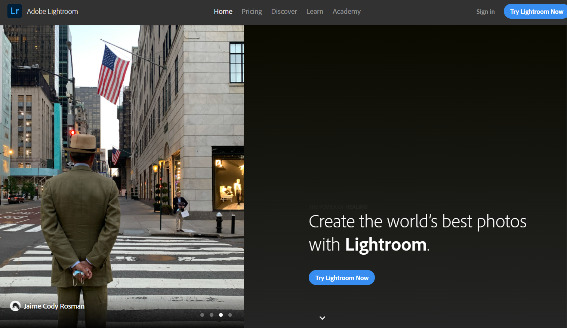Open Jaime Cody Rosman's author name

tap(54, 306)
